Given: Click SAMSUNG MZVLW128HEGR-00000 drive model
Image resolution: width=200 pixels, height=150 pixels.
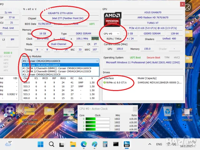Looking at the screenshot, I should pos(160,82).
